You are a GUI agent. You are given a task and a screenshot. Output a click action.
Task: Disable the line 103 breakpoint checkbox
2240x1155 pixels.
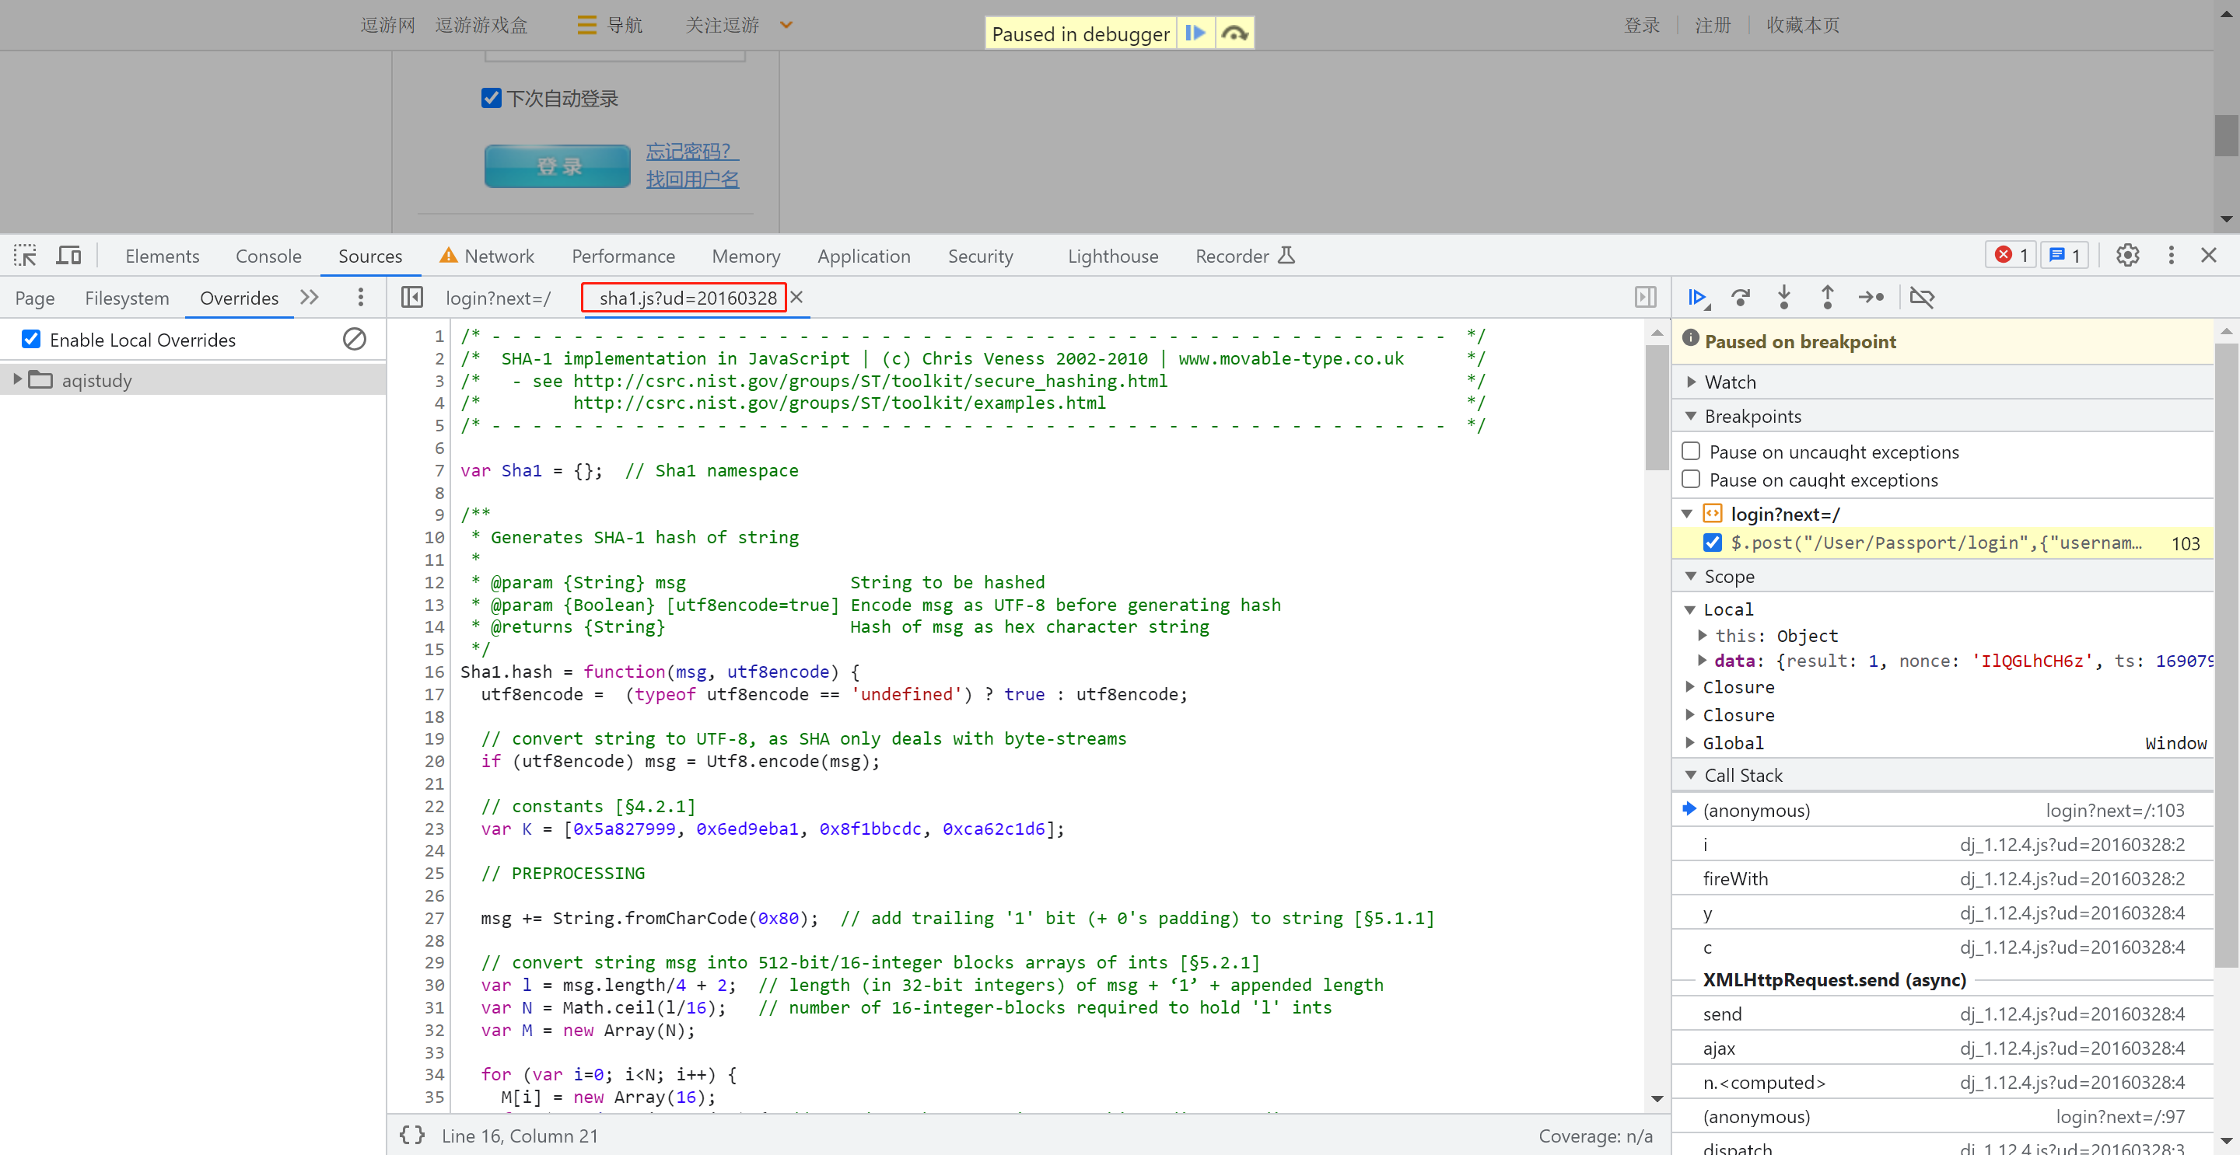point(1712,543)
